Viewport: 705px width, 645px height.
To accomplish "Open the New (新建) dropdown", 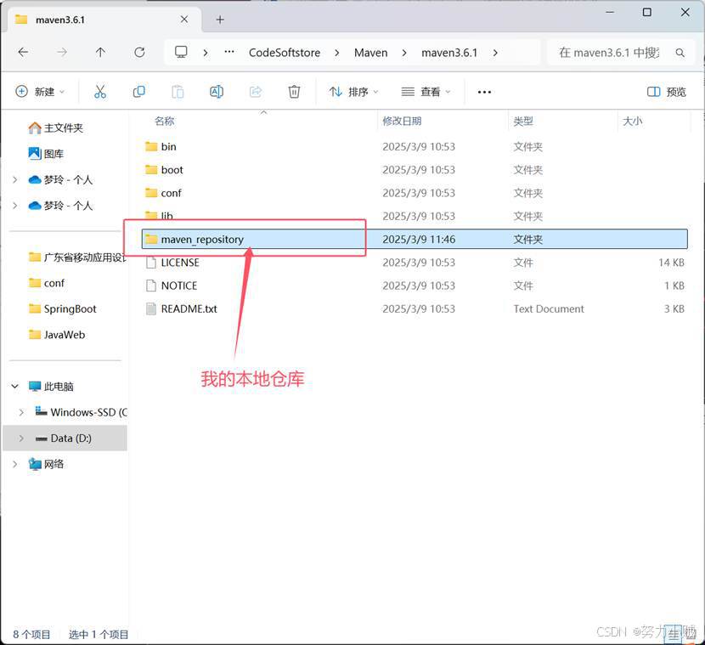I will click(41, 92).
